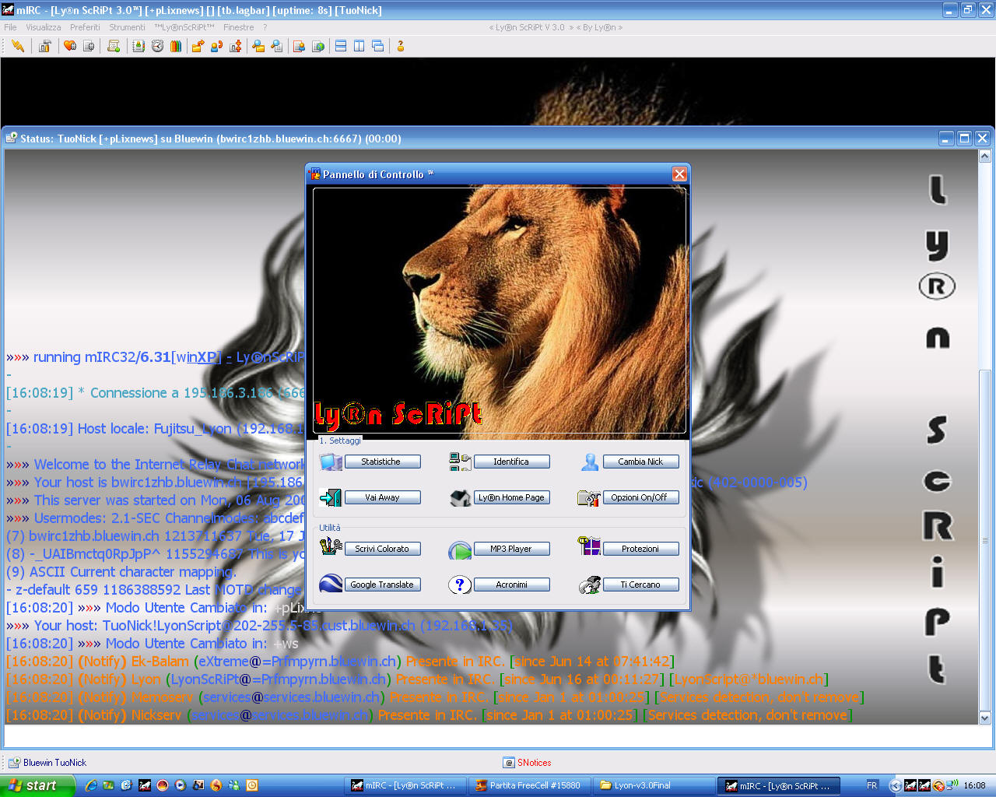Click the shield icon beside Protezioni
The height and width of the screenshot is (797, 996).
pos(589,546)
